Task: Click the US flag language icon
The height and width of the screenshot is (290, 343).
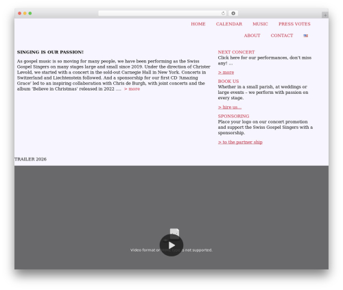Action: coord(305,36)
